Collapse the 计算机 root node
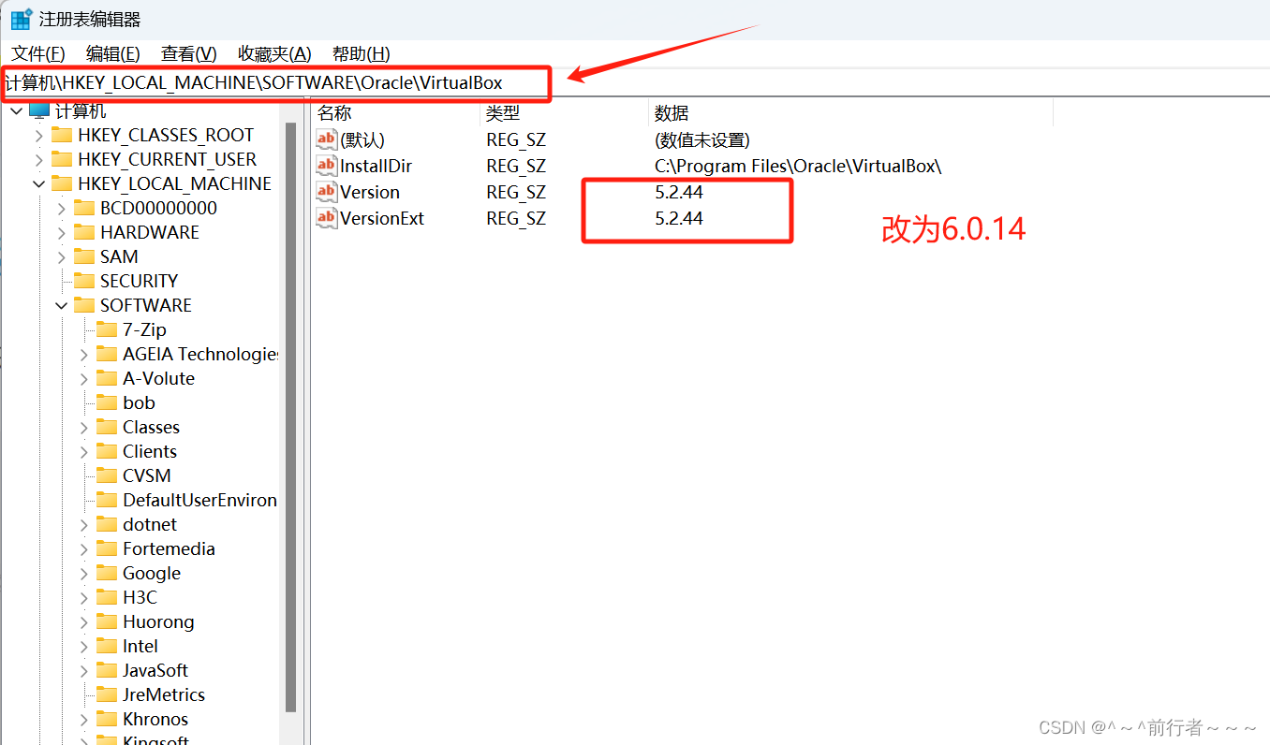The width and height of the screenshot is (1270, 745). point(16,110)
